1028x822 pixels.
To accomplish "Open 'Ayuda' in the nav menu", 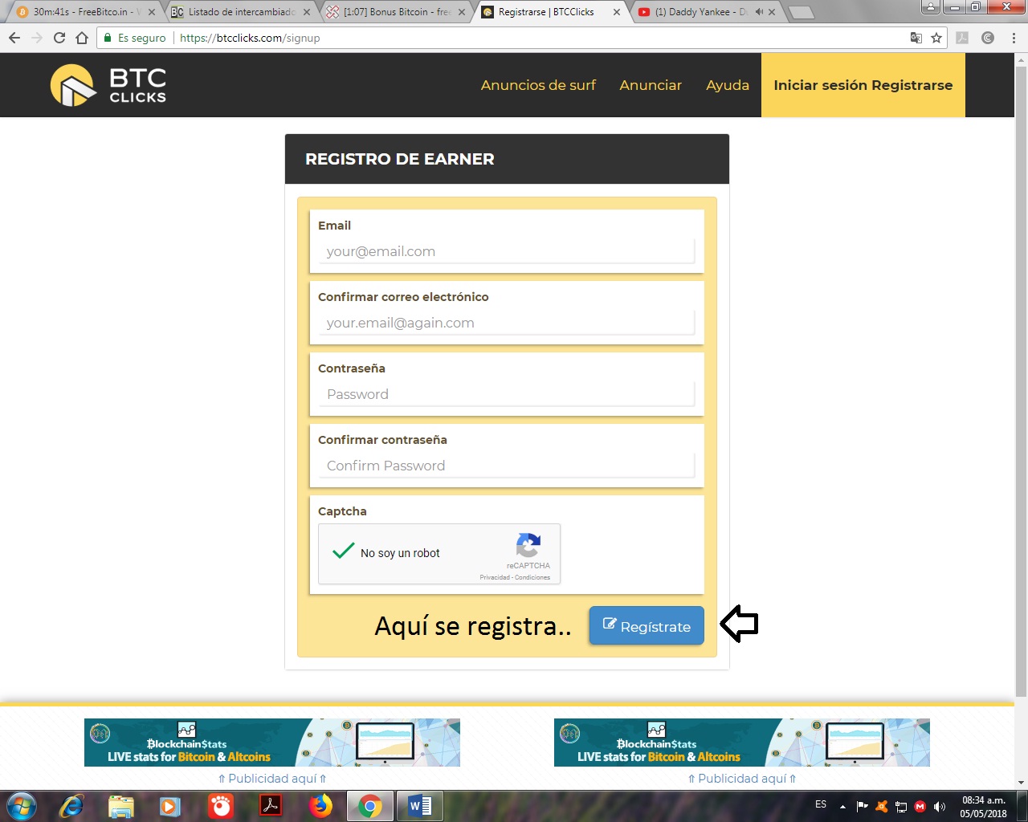I will click(x=728, y=85).
